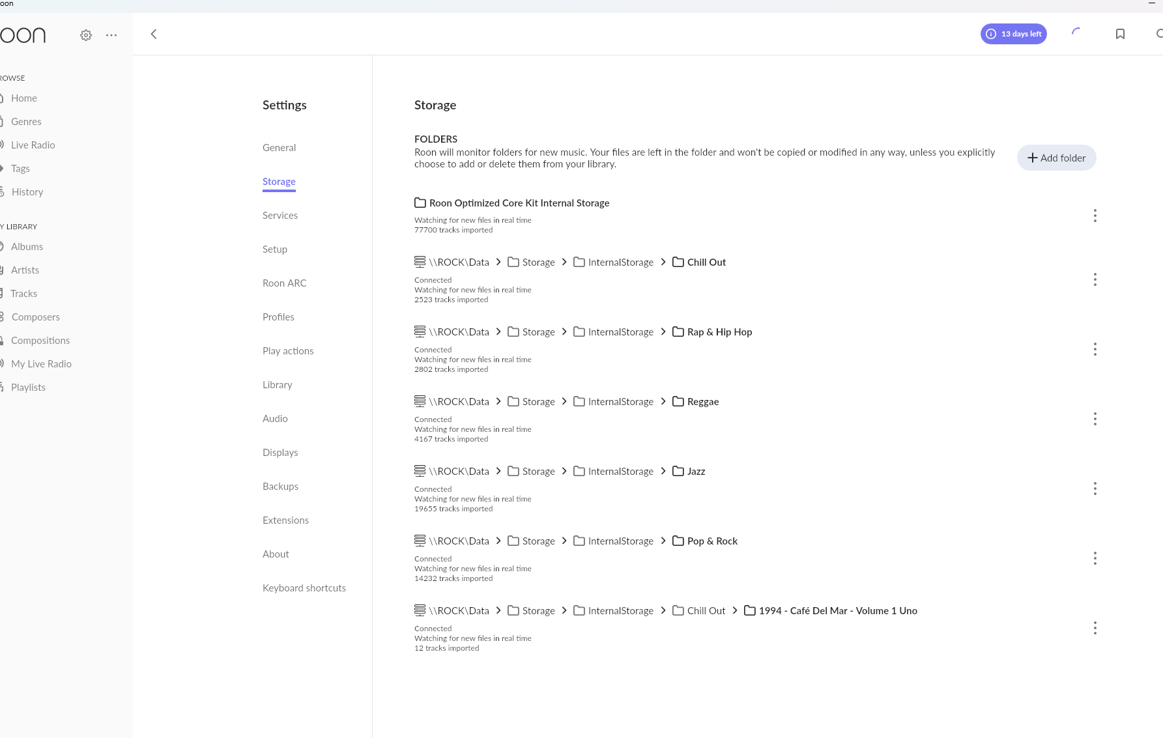This screenshot has height=738, width=1163.
Task: Open options for the Café Del Mar folder
Action: pyautogui.click(x=1095, y=628)
